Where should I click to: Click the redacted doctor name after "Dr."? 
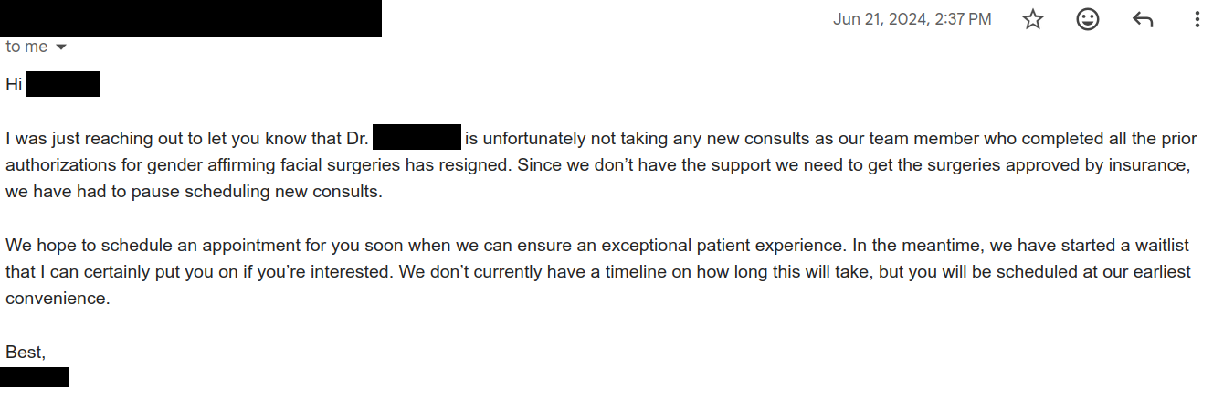(417, 139)
